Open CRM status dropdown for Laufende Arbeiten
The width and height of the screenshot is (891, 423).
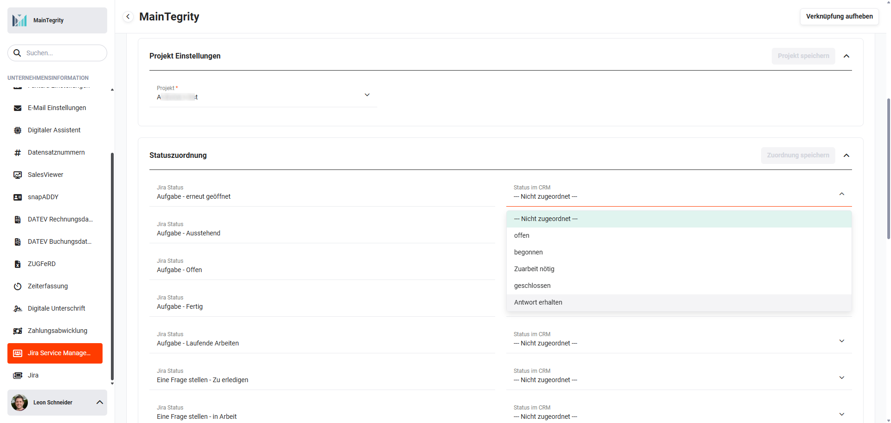pyautogui.click(x=679, y=341)
